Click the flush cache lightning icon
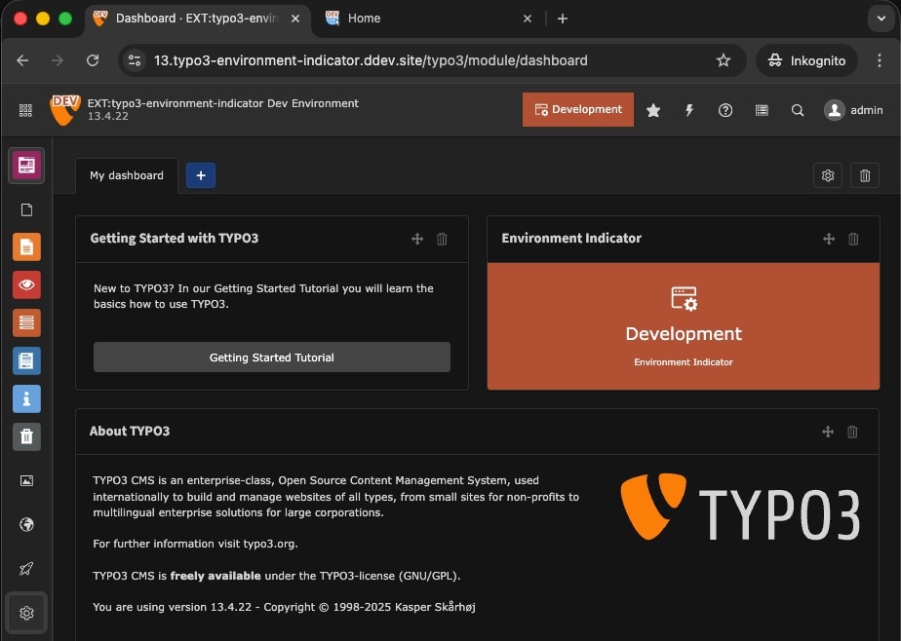The image size is (901, 641). pyautogui.click(x=689, y=110)
